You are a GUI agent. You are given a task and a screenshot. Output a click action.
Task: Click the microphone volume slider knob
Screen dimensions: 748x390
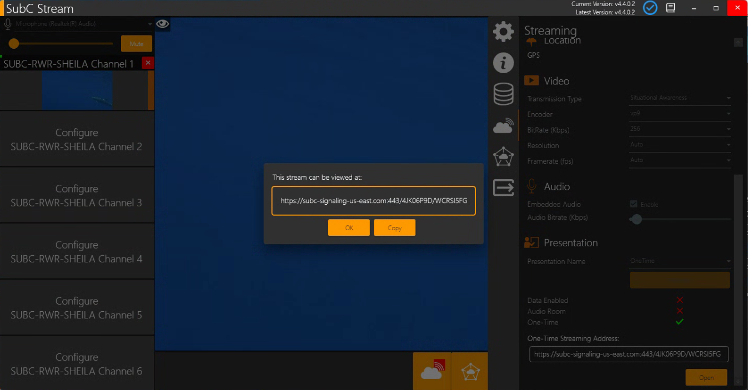pos(14,44)
